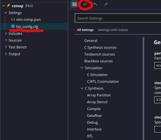Open the Array Partition settings
This screenshot has width=161, height=140.
[x=99, y=95]
